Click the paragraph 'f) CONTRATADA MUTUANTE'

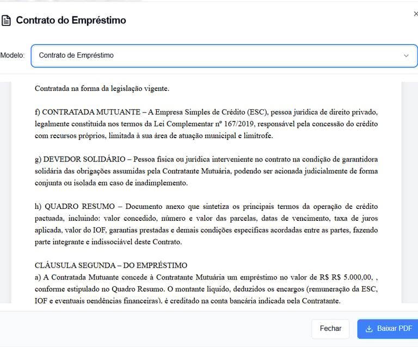206,124
